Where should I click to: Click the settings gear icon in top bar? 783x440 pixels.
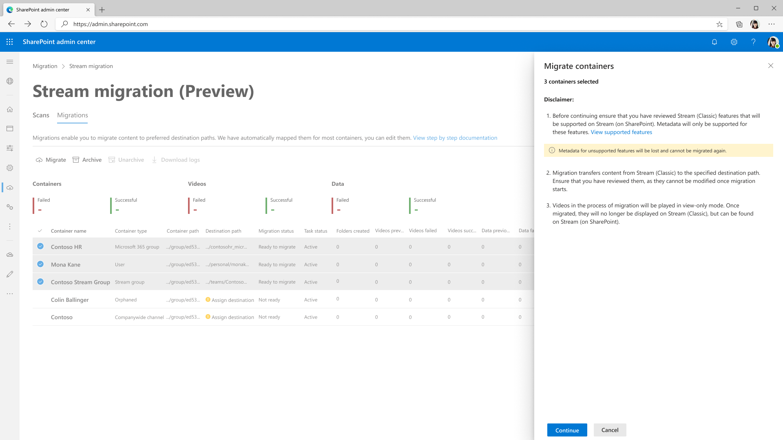pyautogui.click(x=734, y=42)
